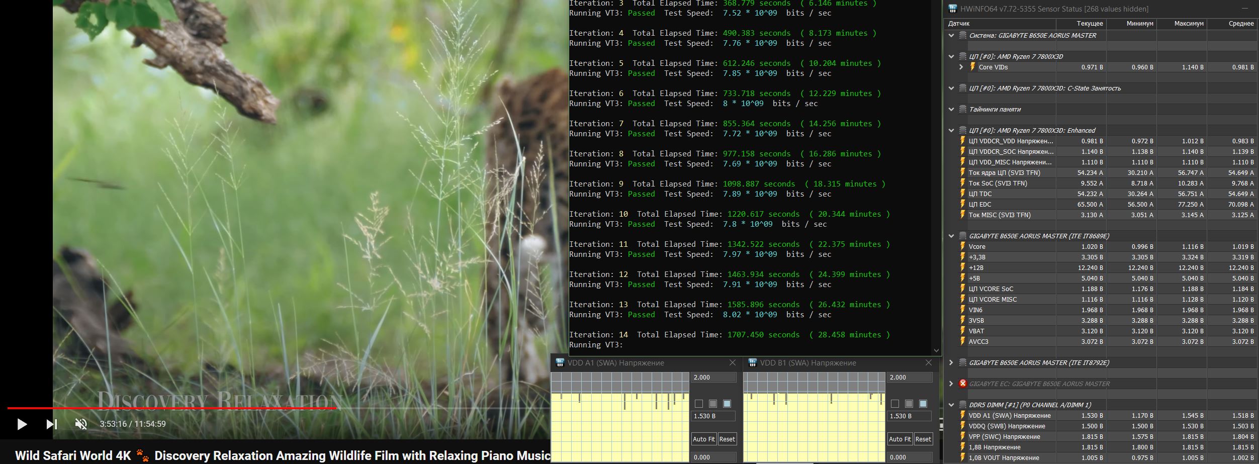Unmute the video player volume

pos(81,424)
